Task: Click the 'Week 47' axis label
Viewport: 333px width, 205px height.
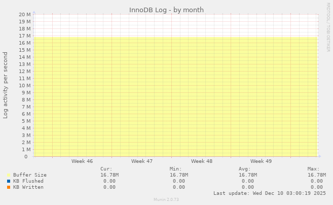Action: pyautogui.click(x=141, y=161)
